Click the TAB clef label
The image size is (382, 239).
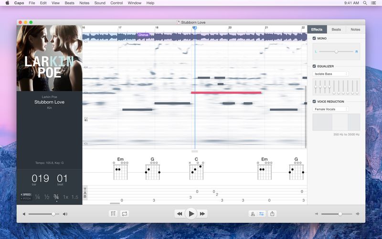85,193
